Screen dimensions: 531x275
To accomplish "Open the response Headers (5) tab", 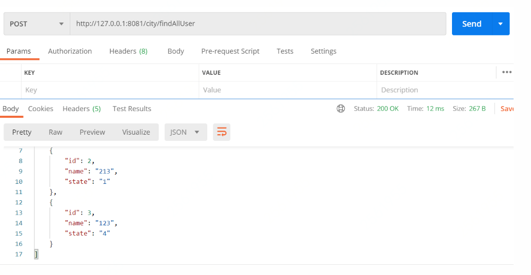I will tap(82, 109).
